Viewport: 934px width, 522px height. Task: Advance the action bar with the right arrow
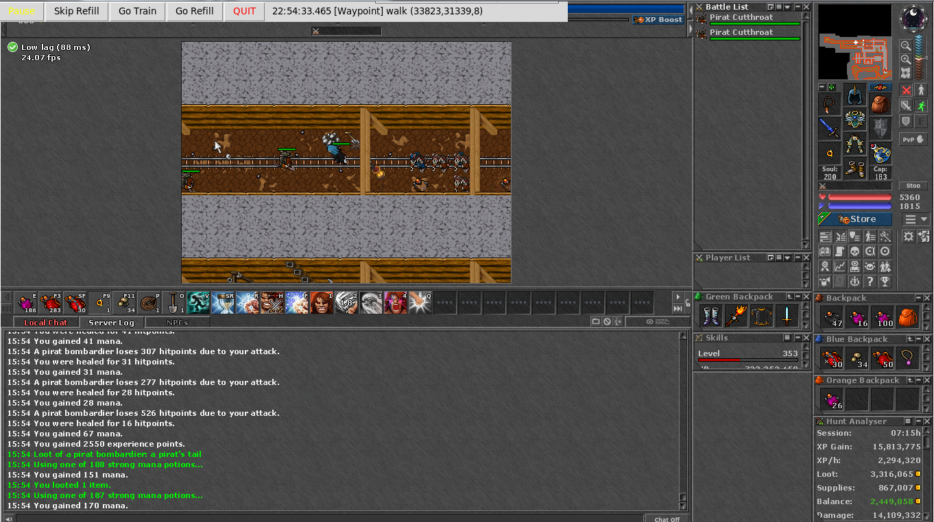678,297
